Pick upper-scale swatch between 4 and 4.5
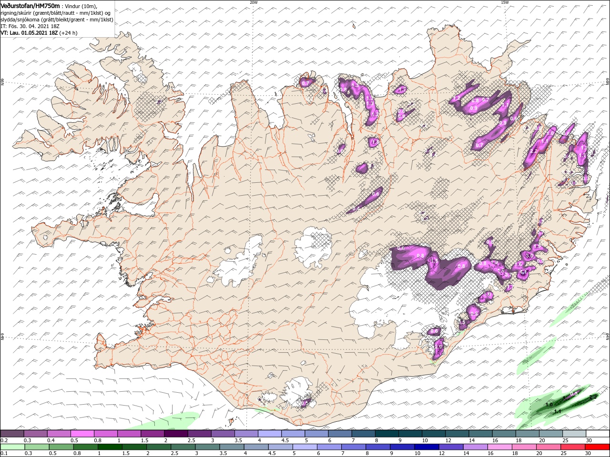This screenshot has height=457, width=610. [x=270, y=434]
